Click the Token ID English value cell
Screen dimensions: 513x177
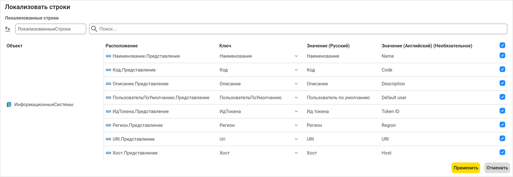click(x=390, y=111)
